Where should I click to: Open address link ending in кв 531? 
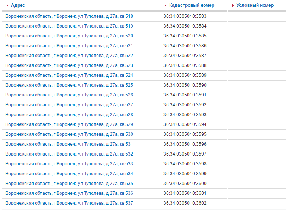click(x=69, y=144)
